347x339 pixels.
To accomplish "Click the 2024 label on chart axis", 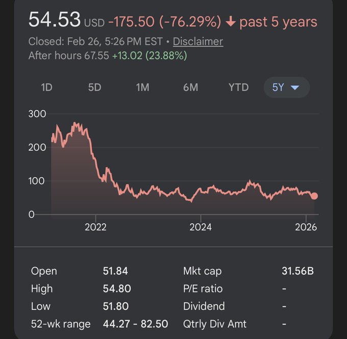I will (x=201, y=227).
